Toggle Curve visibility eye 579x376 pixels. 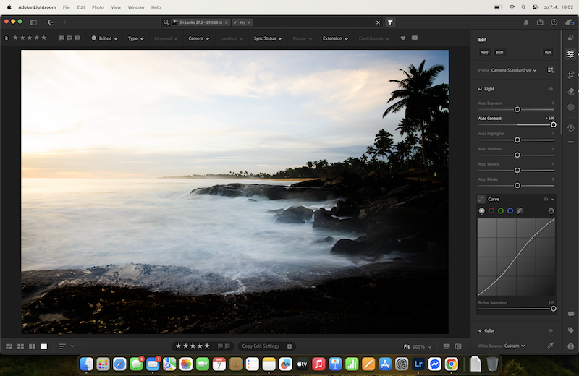pos(546,200)
